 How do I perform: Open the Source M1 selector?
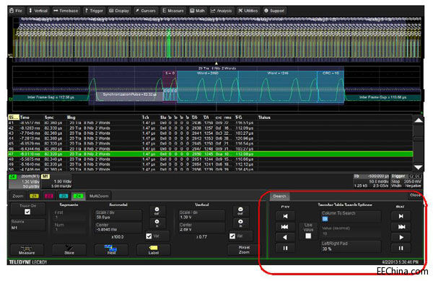click(28, 225)
